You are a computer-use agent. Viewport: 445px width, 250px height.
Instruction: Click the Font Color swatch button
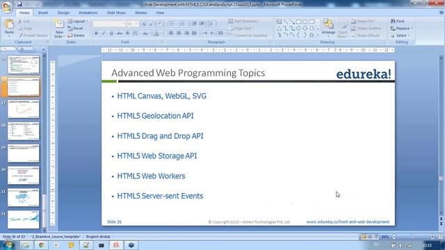click(156, 33)
